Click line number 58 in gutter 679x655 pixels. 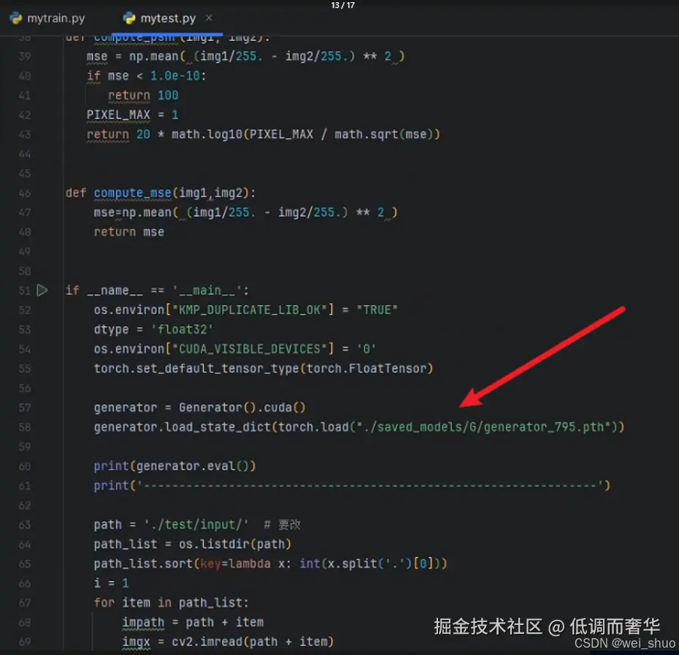point(25,427)
